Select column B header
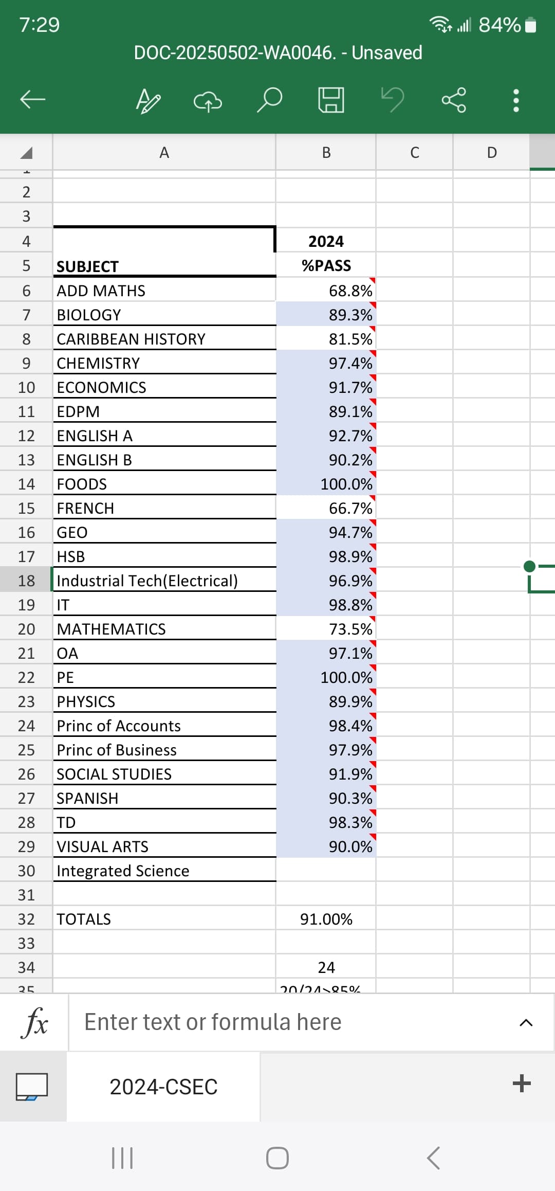The image size is (555, 1191). (326, 153)
